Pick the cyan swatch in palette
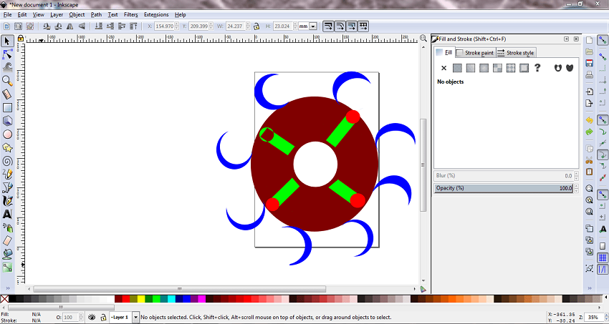The width and height of the screenshot is (609, 324). (171, 299)
